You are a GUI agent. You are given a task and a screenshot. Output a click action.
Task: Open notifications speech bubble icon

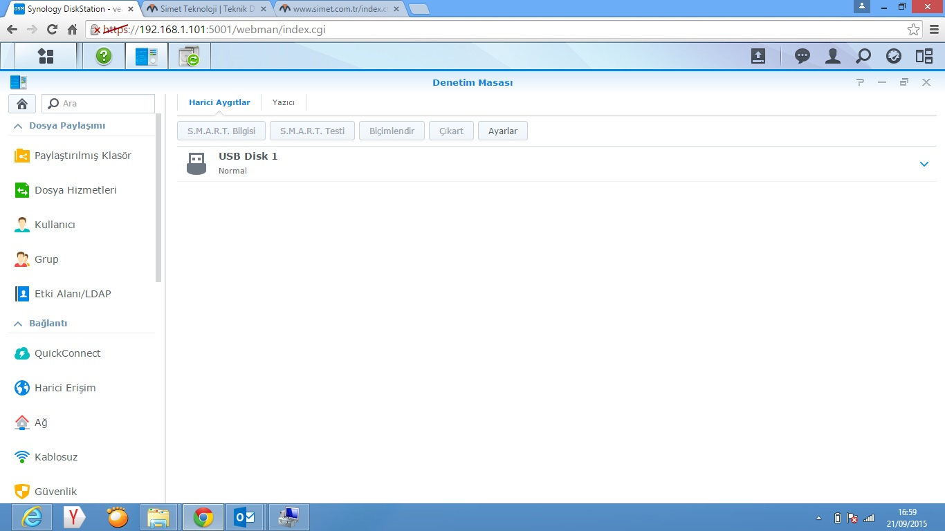802,56
